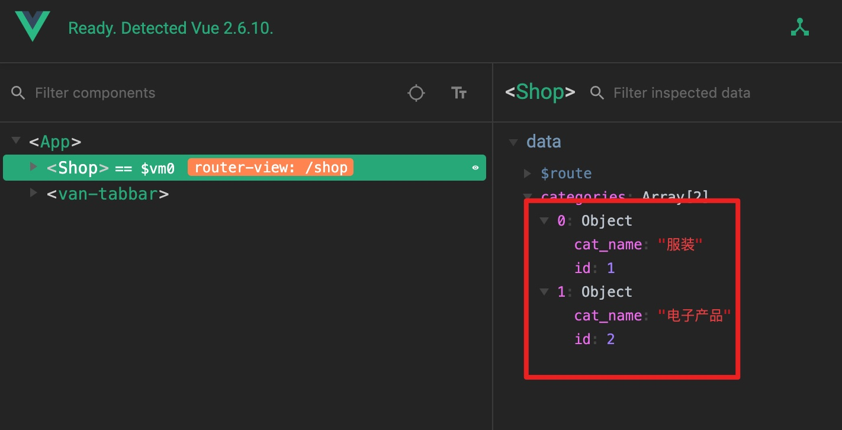Click the "服装" cat_name value
The width and height of the screenshot is (842, 430).
[680, 245]
